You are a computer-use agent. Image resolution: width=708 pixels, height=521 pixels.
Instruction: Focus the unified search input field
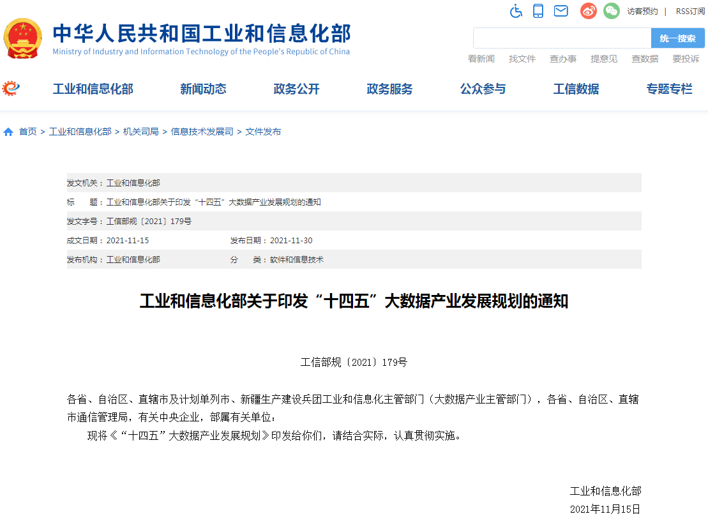tap(562, 38)
